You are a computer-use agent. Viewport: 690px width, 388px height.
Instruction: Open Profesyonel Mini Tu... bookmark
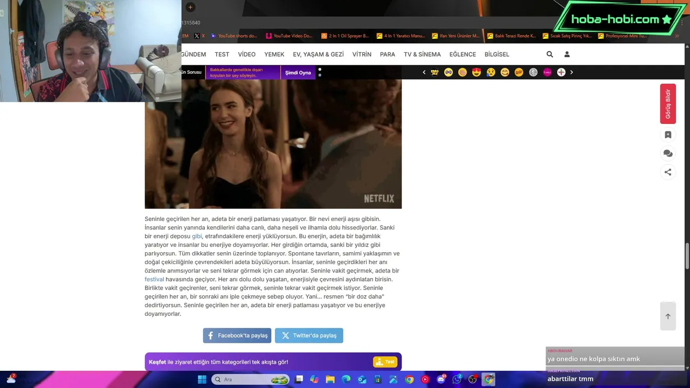click(x=622, y=36)
